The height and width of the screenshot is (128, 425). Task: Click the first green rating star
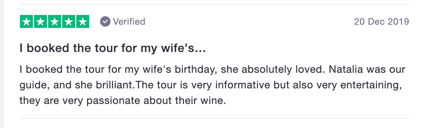[27, 22]
